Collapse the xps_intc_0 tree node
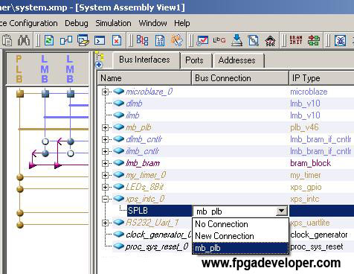 [105, 199]
